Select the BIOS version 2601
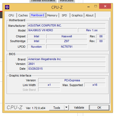The height and width of the screenshot is (116, 115). click(x=67, y=64)
